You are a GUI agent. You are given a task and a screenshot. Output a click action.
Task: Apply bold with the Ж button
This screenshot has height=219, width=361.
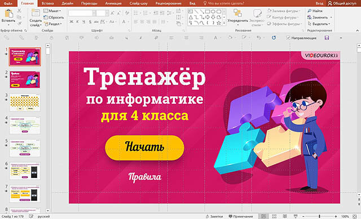click(72, 21)
